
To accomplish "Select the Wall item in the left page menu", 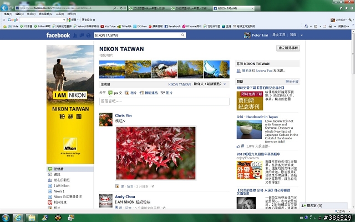I will (x=70, y=169).
